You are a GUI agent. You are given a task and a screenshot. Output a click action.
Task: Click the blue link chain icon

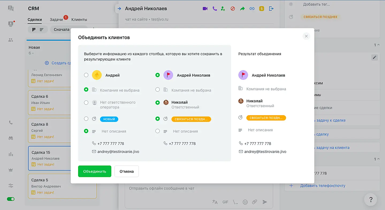(x=252, y=9)
